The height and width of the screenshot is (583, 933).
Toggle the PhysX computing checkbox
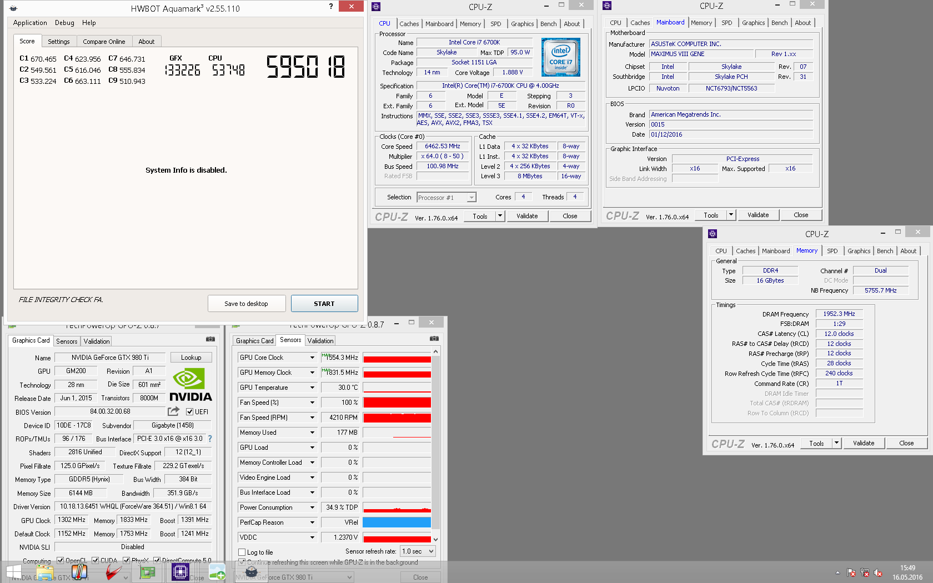pos(126,560)
